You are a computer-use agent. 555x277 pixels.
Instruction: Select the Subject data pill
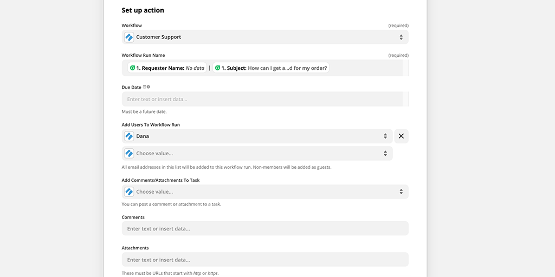click(x=271, y=68)
